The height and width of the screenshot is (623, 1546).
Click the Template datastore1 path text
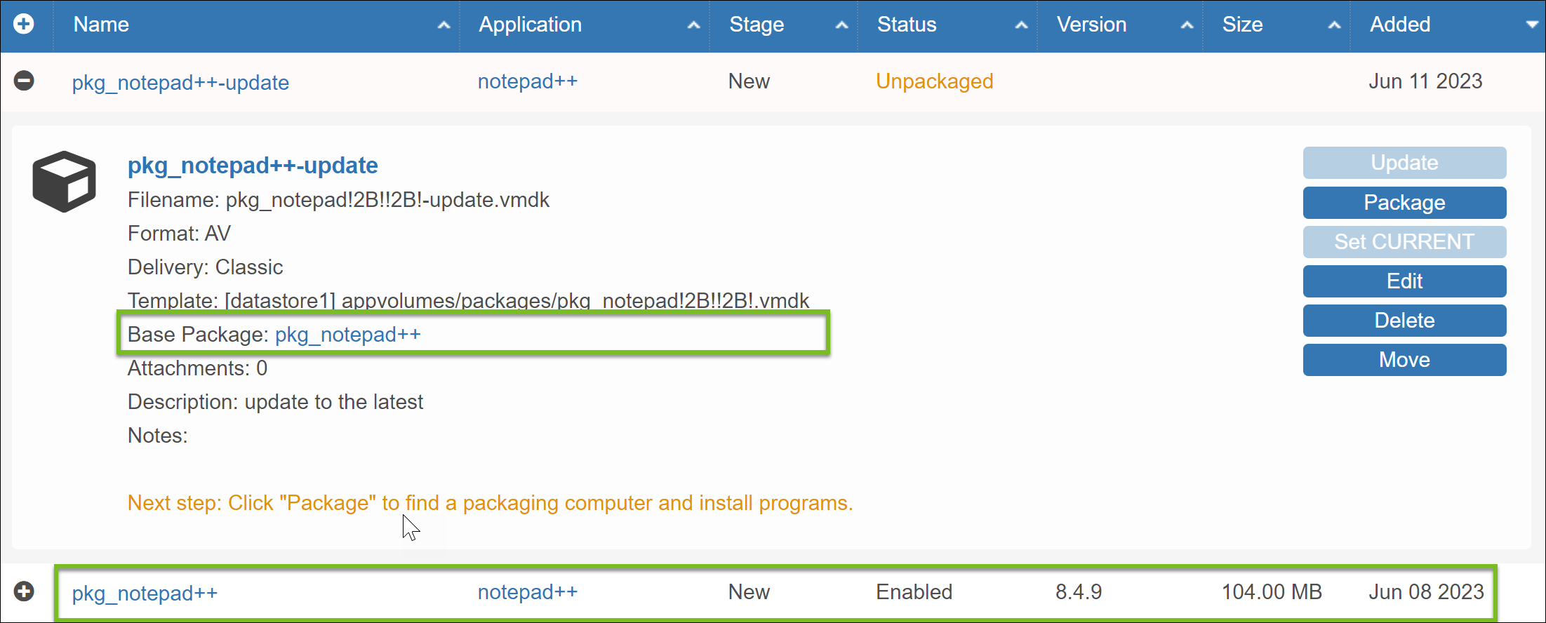pyautogui.click(x=468, y=300)
